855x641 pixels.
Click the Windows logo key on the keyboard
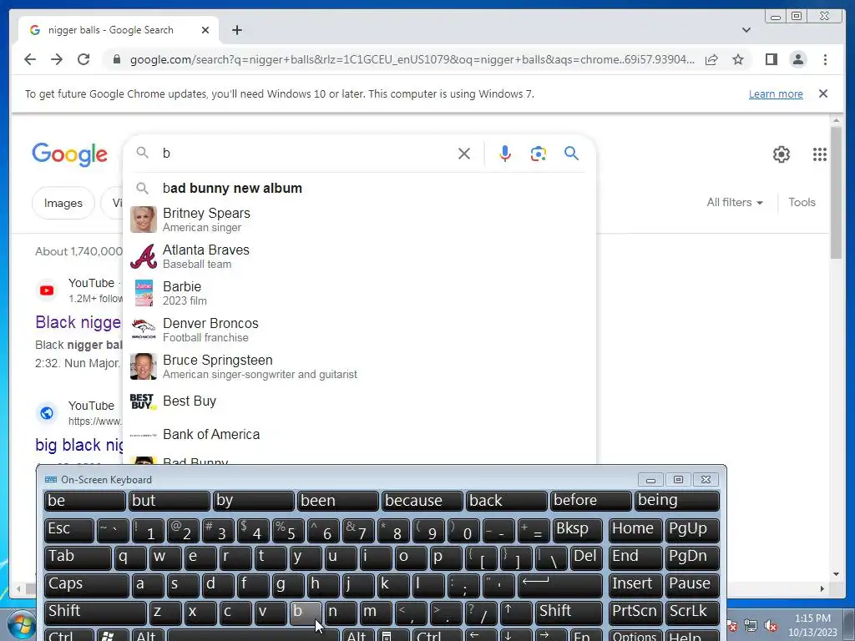pos(112,635)
